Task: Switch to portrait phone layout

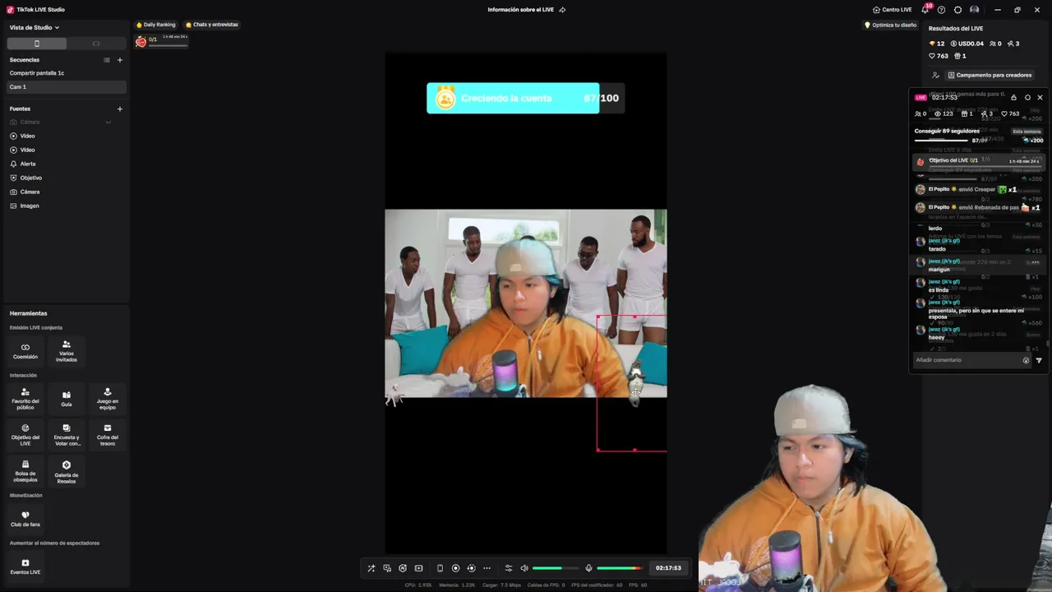Action: pos(36,44)
